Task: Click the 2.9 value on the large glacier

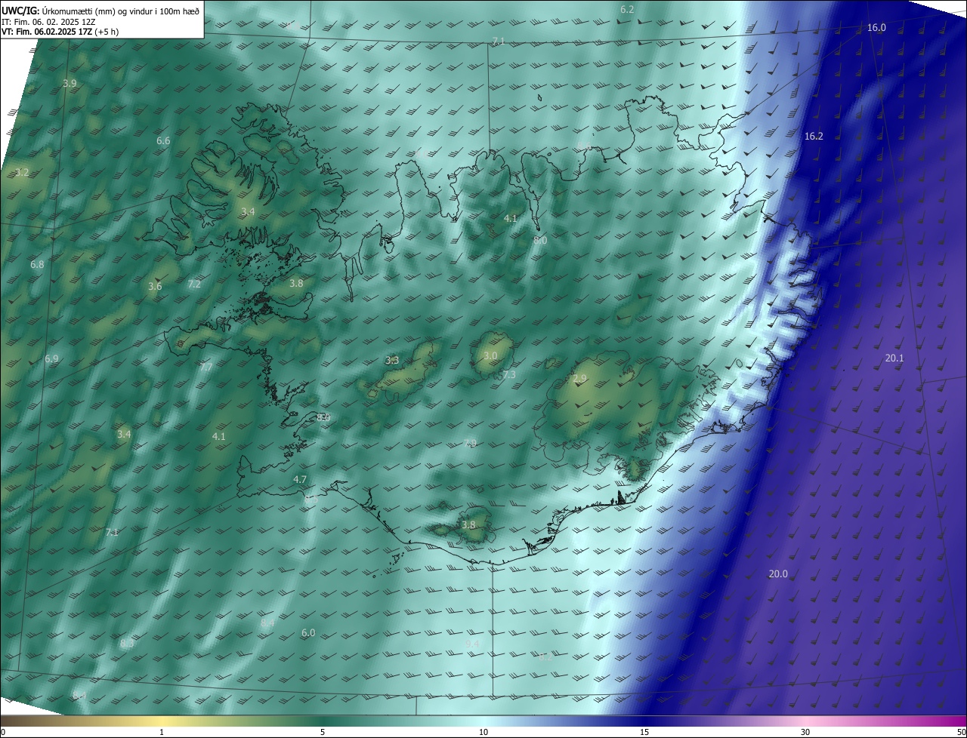Action: 579,379
